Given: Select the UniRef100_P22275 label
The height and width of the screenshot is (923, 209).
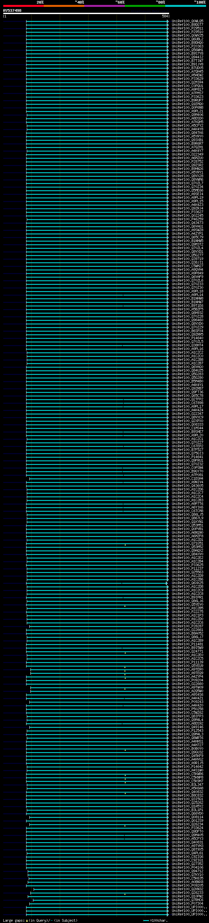Looking at the screenshot, I should pyautogui.click(x=187, y=612).
